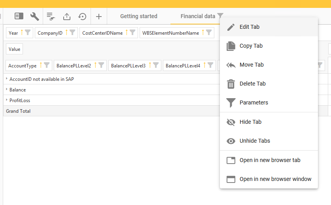Filter the BalancePLLevel3 field funnel
The width and height of the screenshot is (331, 205).
click(156, 65)
